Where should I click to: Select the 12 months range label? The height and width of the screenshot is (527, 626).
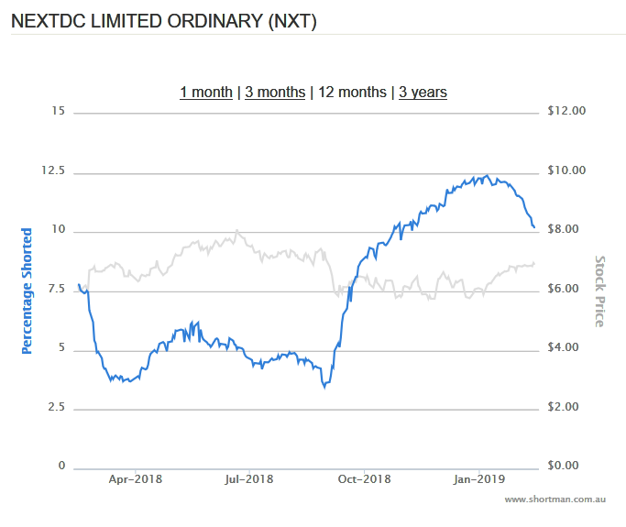pos(352,93)
